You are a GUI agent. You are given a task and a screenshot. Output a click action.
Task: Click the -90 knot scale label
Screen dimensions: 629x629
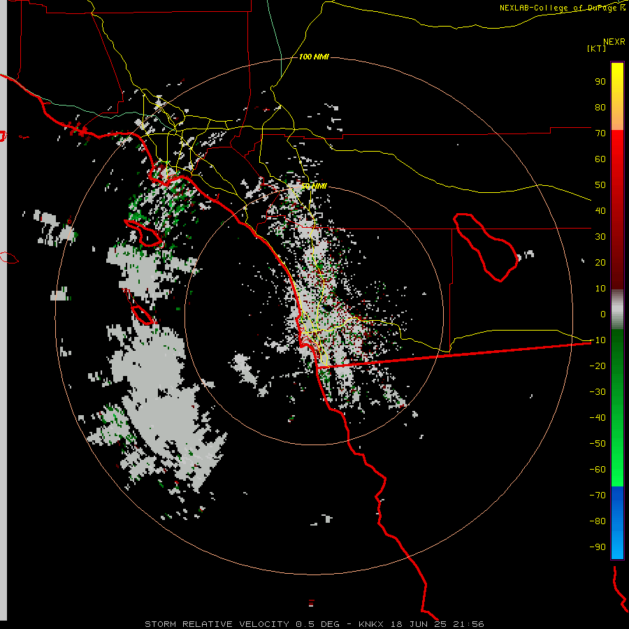(x=598, y=547)
